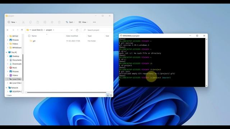Open the New menu in Explorer
This screenshot has width=230, height=129.
(12, 22)
